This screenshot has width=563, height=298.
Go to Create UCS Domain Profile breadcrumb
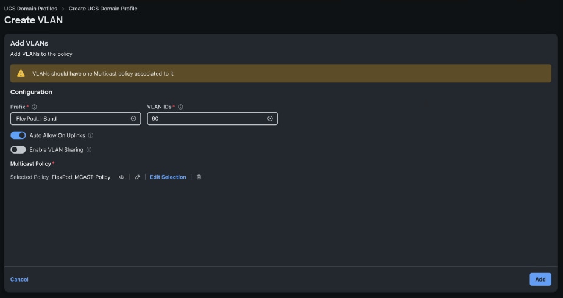click(x=103, y=9)
